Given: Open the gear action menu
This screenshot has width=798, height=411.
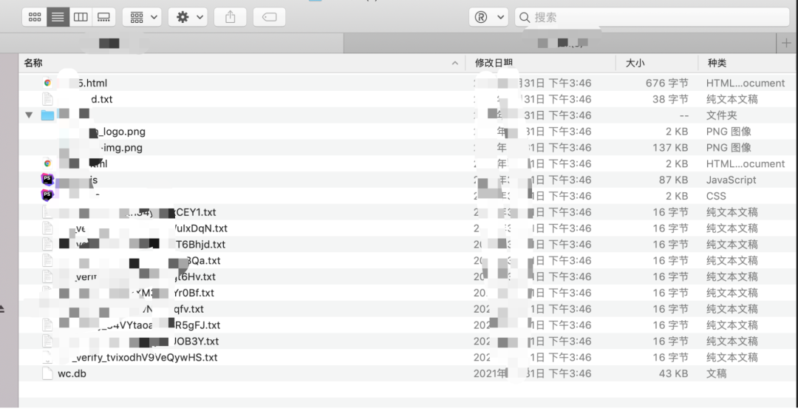Looking at the screenshot, I should coord(188,17).
